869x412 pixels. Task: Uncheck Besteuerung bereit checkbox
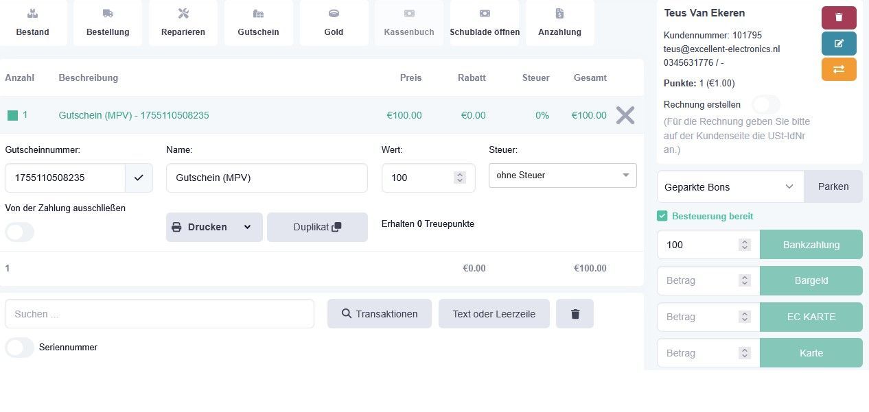[x=662, y=216]
